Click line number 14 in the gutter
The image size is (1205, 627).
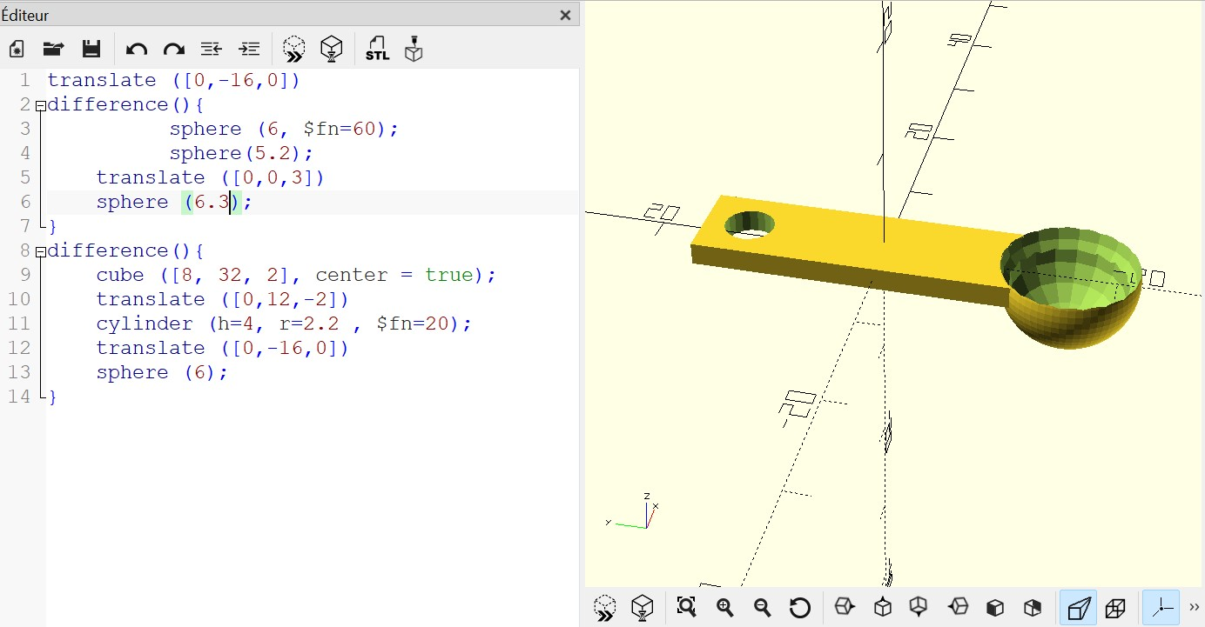coord(20,397)
